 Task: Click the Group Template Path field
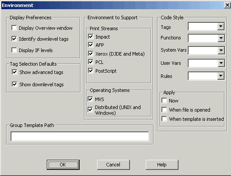[80, 136]
